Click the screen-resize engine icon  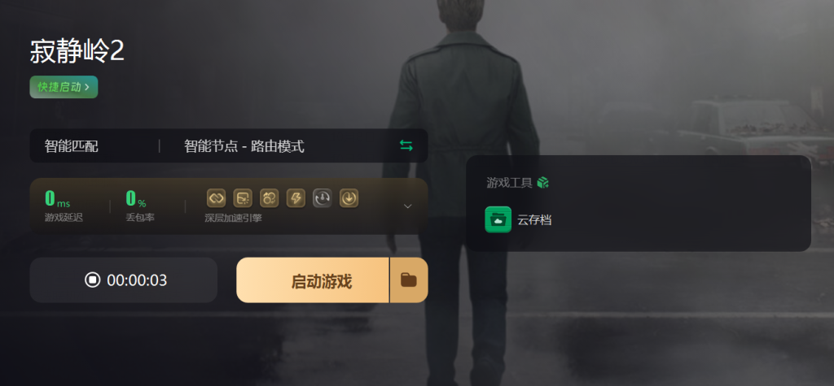coord(243,198)
